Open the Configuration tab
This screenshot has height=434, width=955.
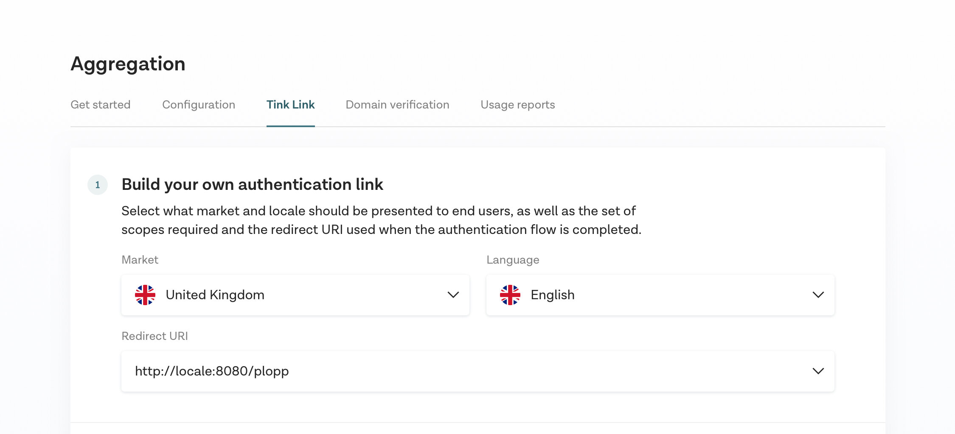199,105
